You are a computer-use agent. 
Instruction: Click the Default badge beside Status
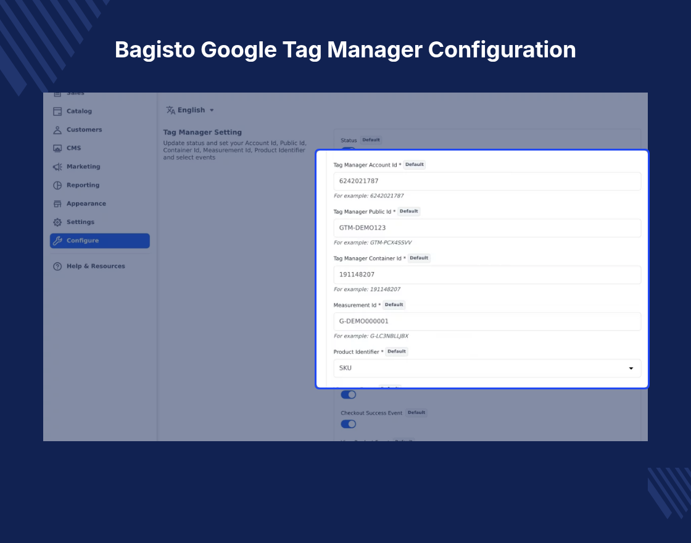pos(371,140)
